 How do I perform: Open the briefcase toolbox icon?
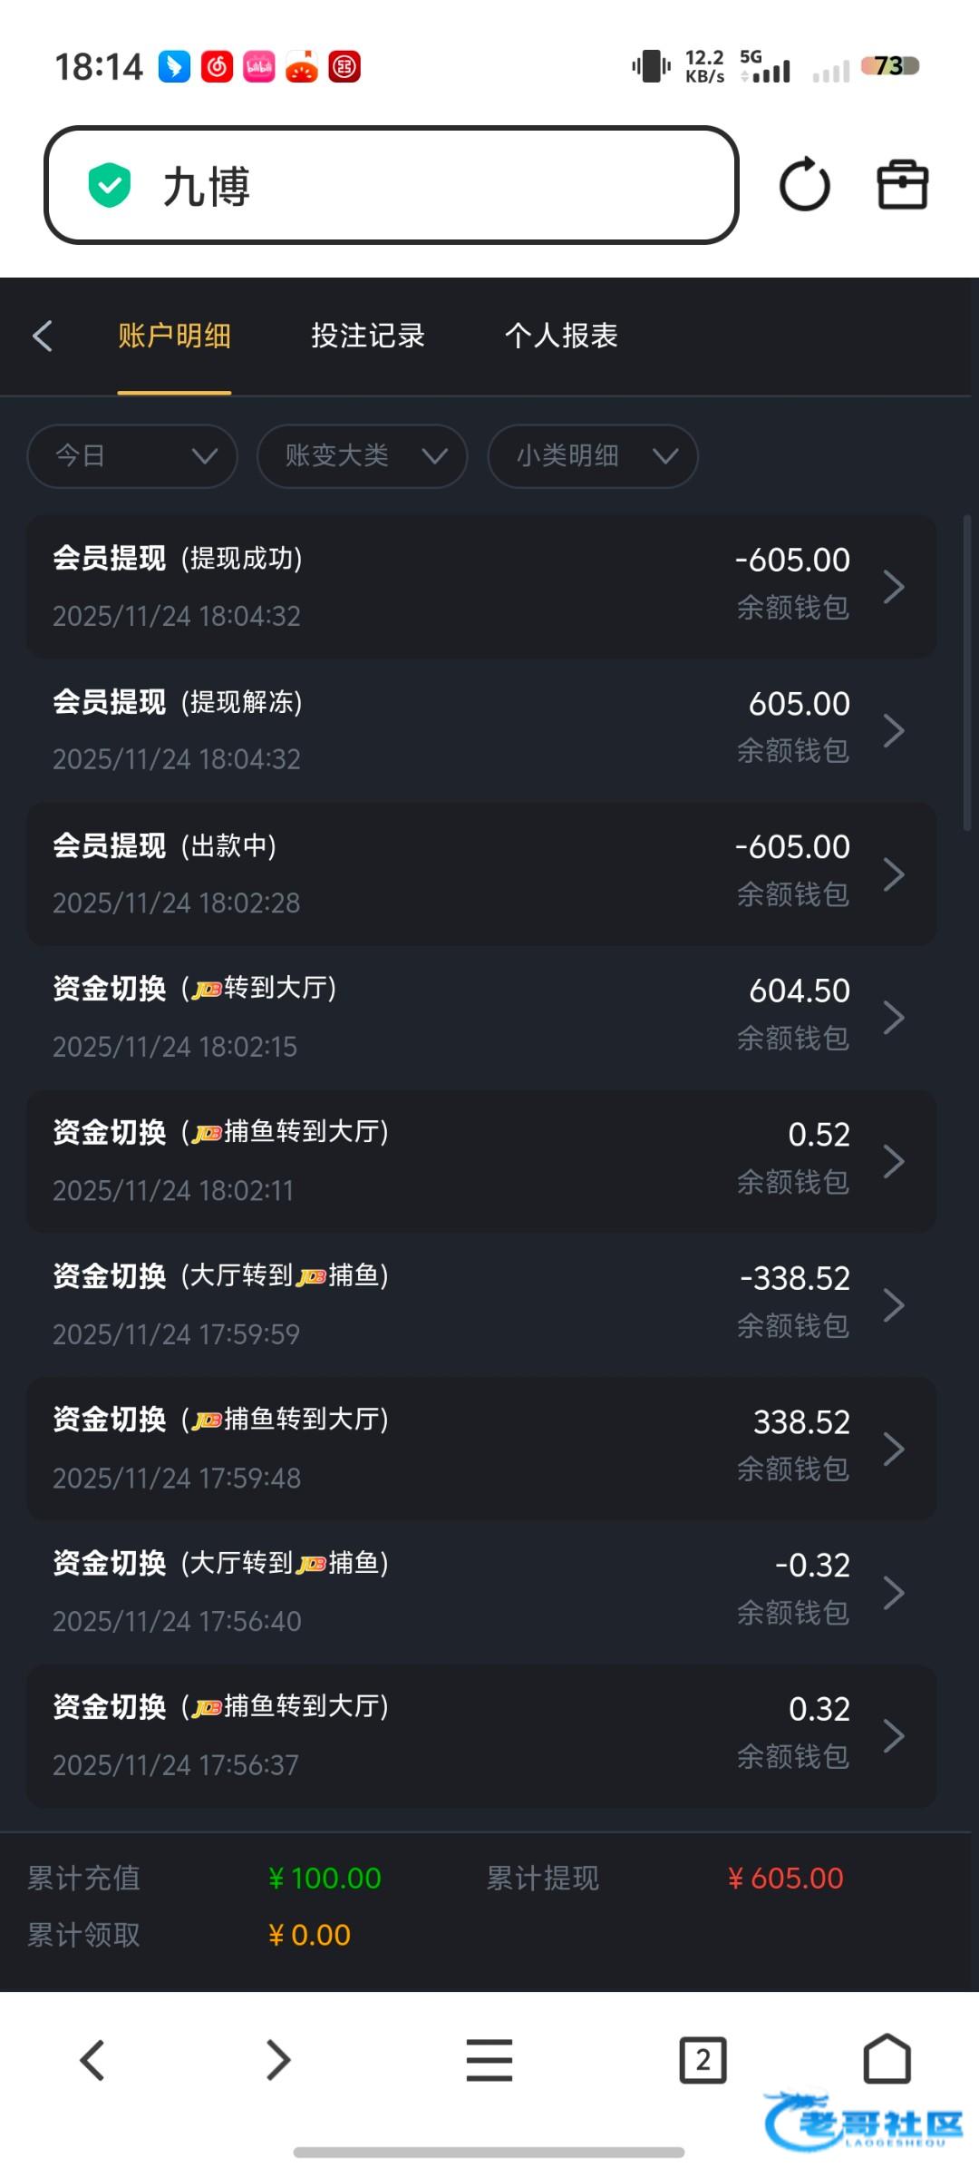coord(902,185)
